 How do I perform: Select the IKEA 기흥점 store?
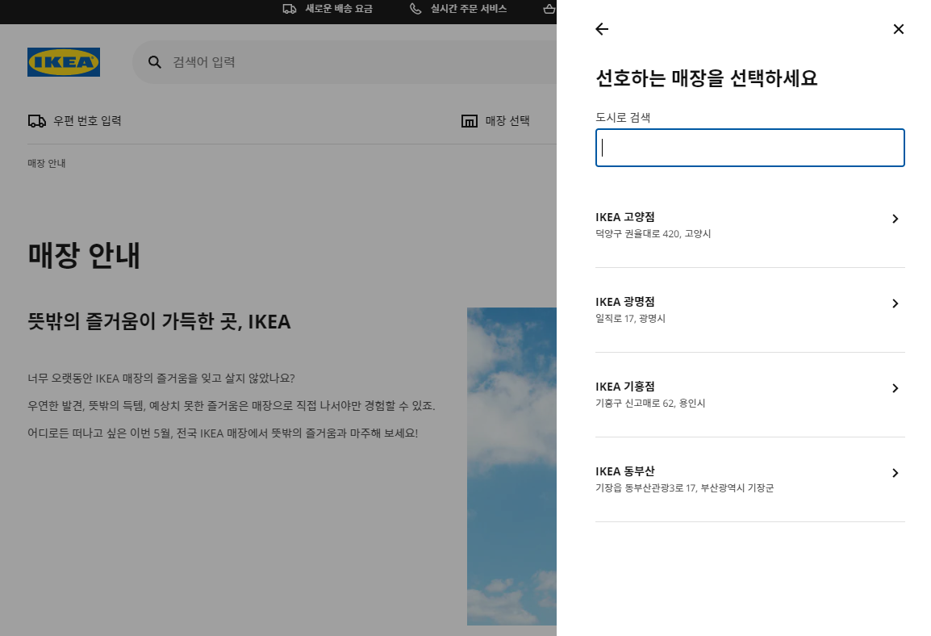tap(750, 395)
